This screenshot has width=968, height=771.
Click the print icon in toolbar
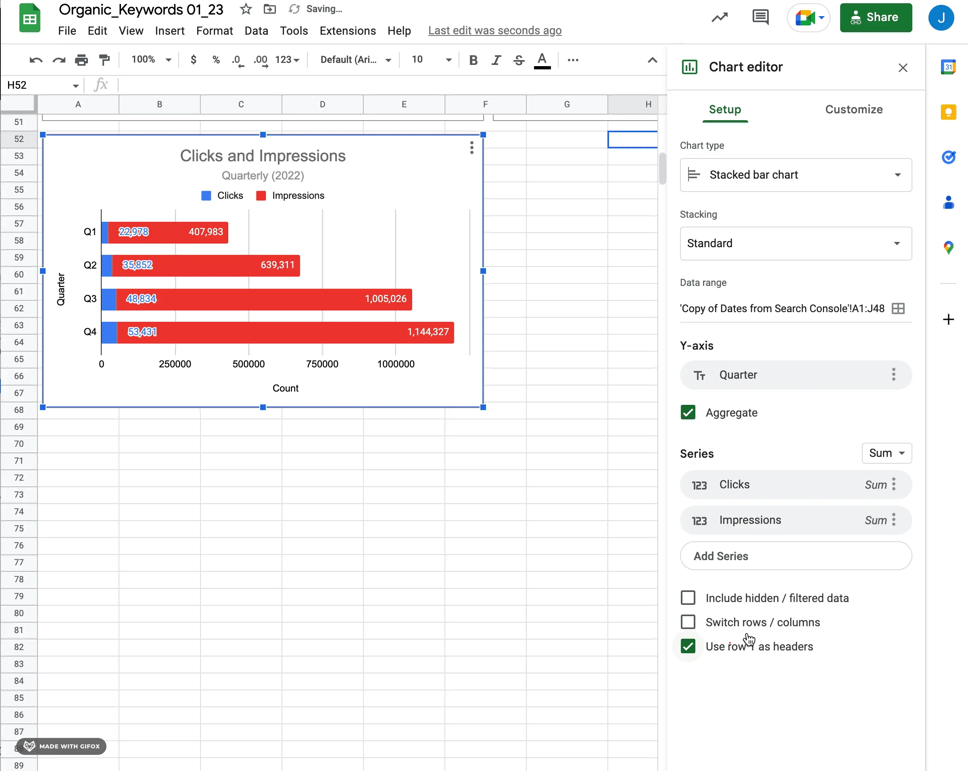(x=82, y=60)
